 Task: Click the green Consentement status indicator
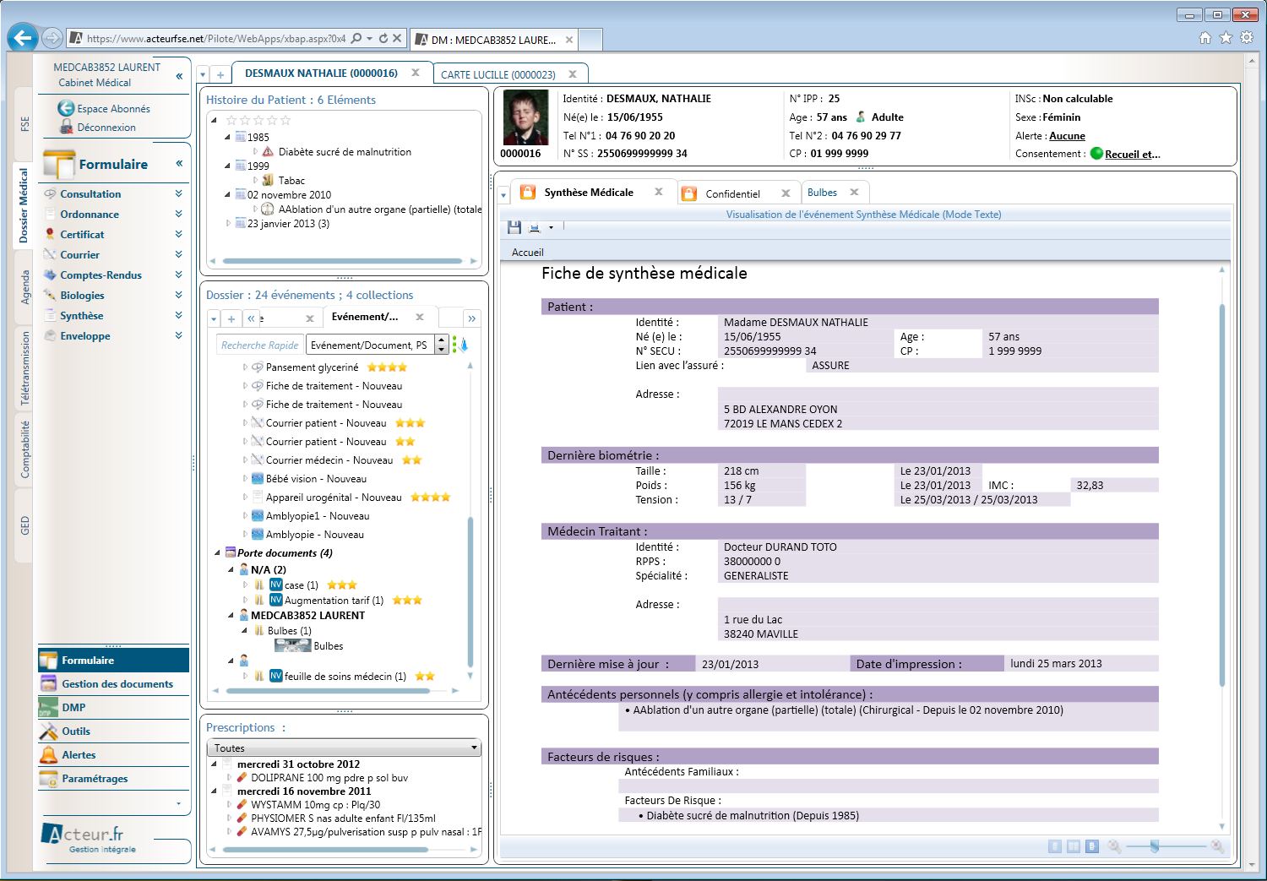coord(1096,154)
